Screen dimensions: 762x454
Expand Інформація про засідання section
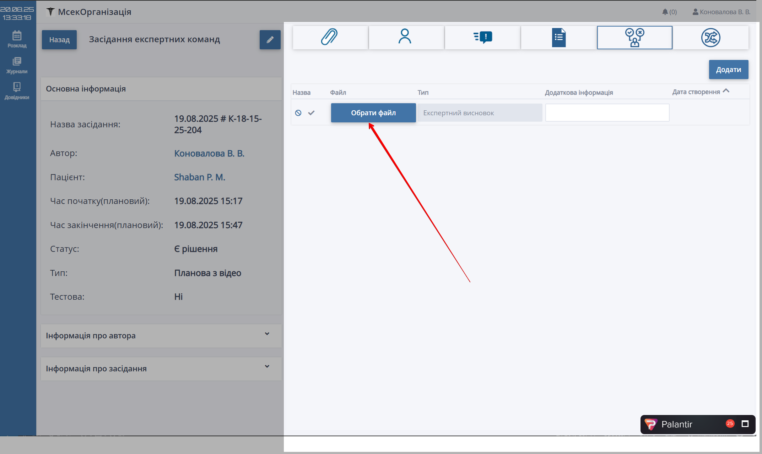(267, 366)
